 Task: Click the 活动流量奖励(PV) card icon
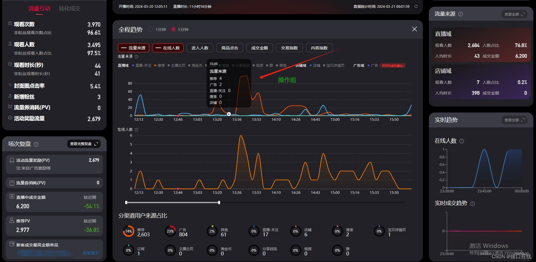tap(12, 160)
